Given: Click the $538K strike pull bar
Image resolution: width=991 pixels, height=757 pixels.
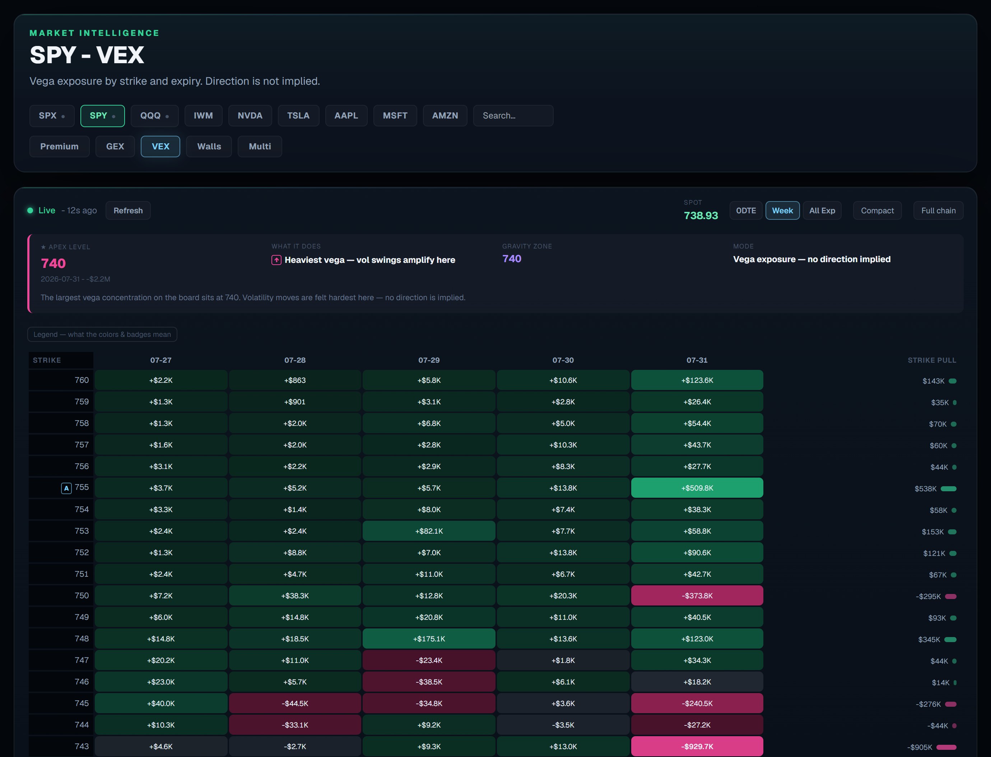Looking at the screenshot, I should point(948,489).
